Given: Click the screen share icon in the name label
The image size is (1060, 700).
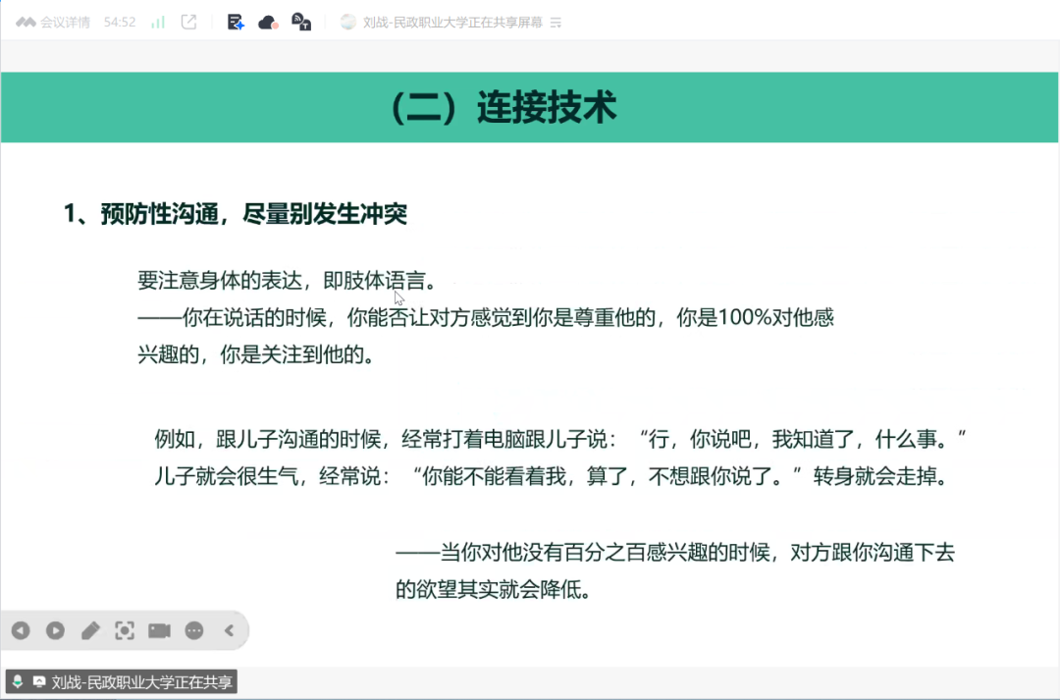Looking at the screenshot, I should click(39, 681).
